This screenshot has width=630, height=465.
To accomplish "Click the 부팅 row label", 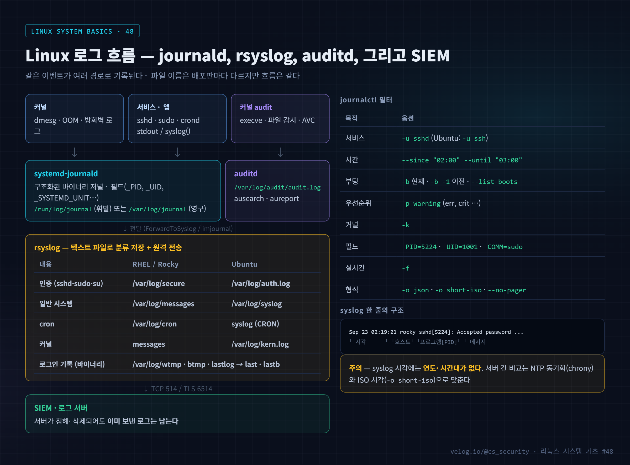I will (351, 182).
